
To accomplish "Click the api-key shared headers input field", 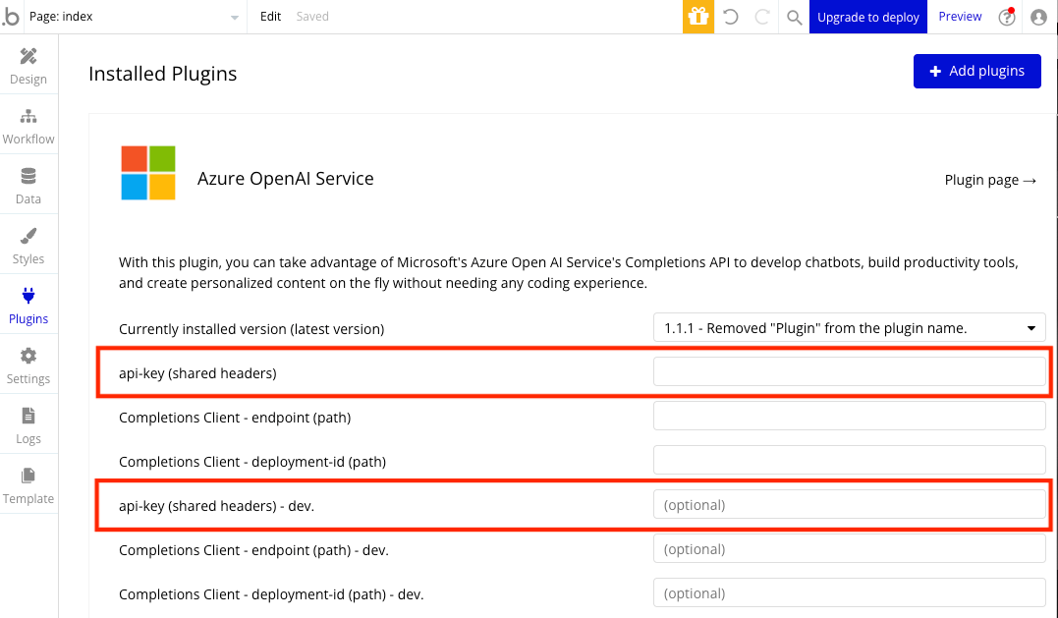I will coord(849,370).
